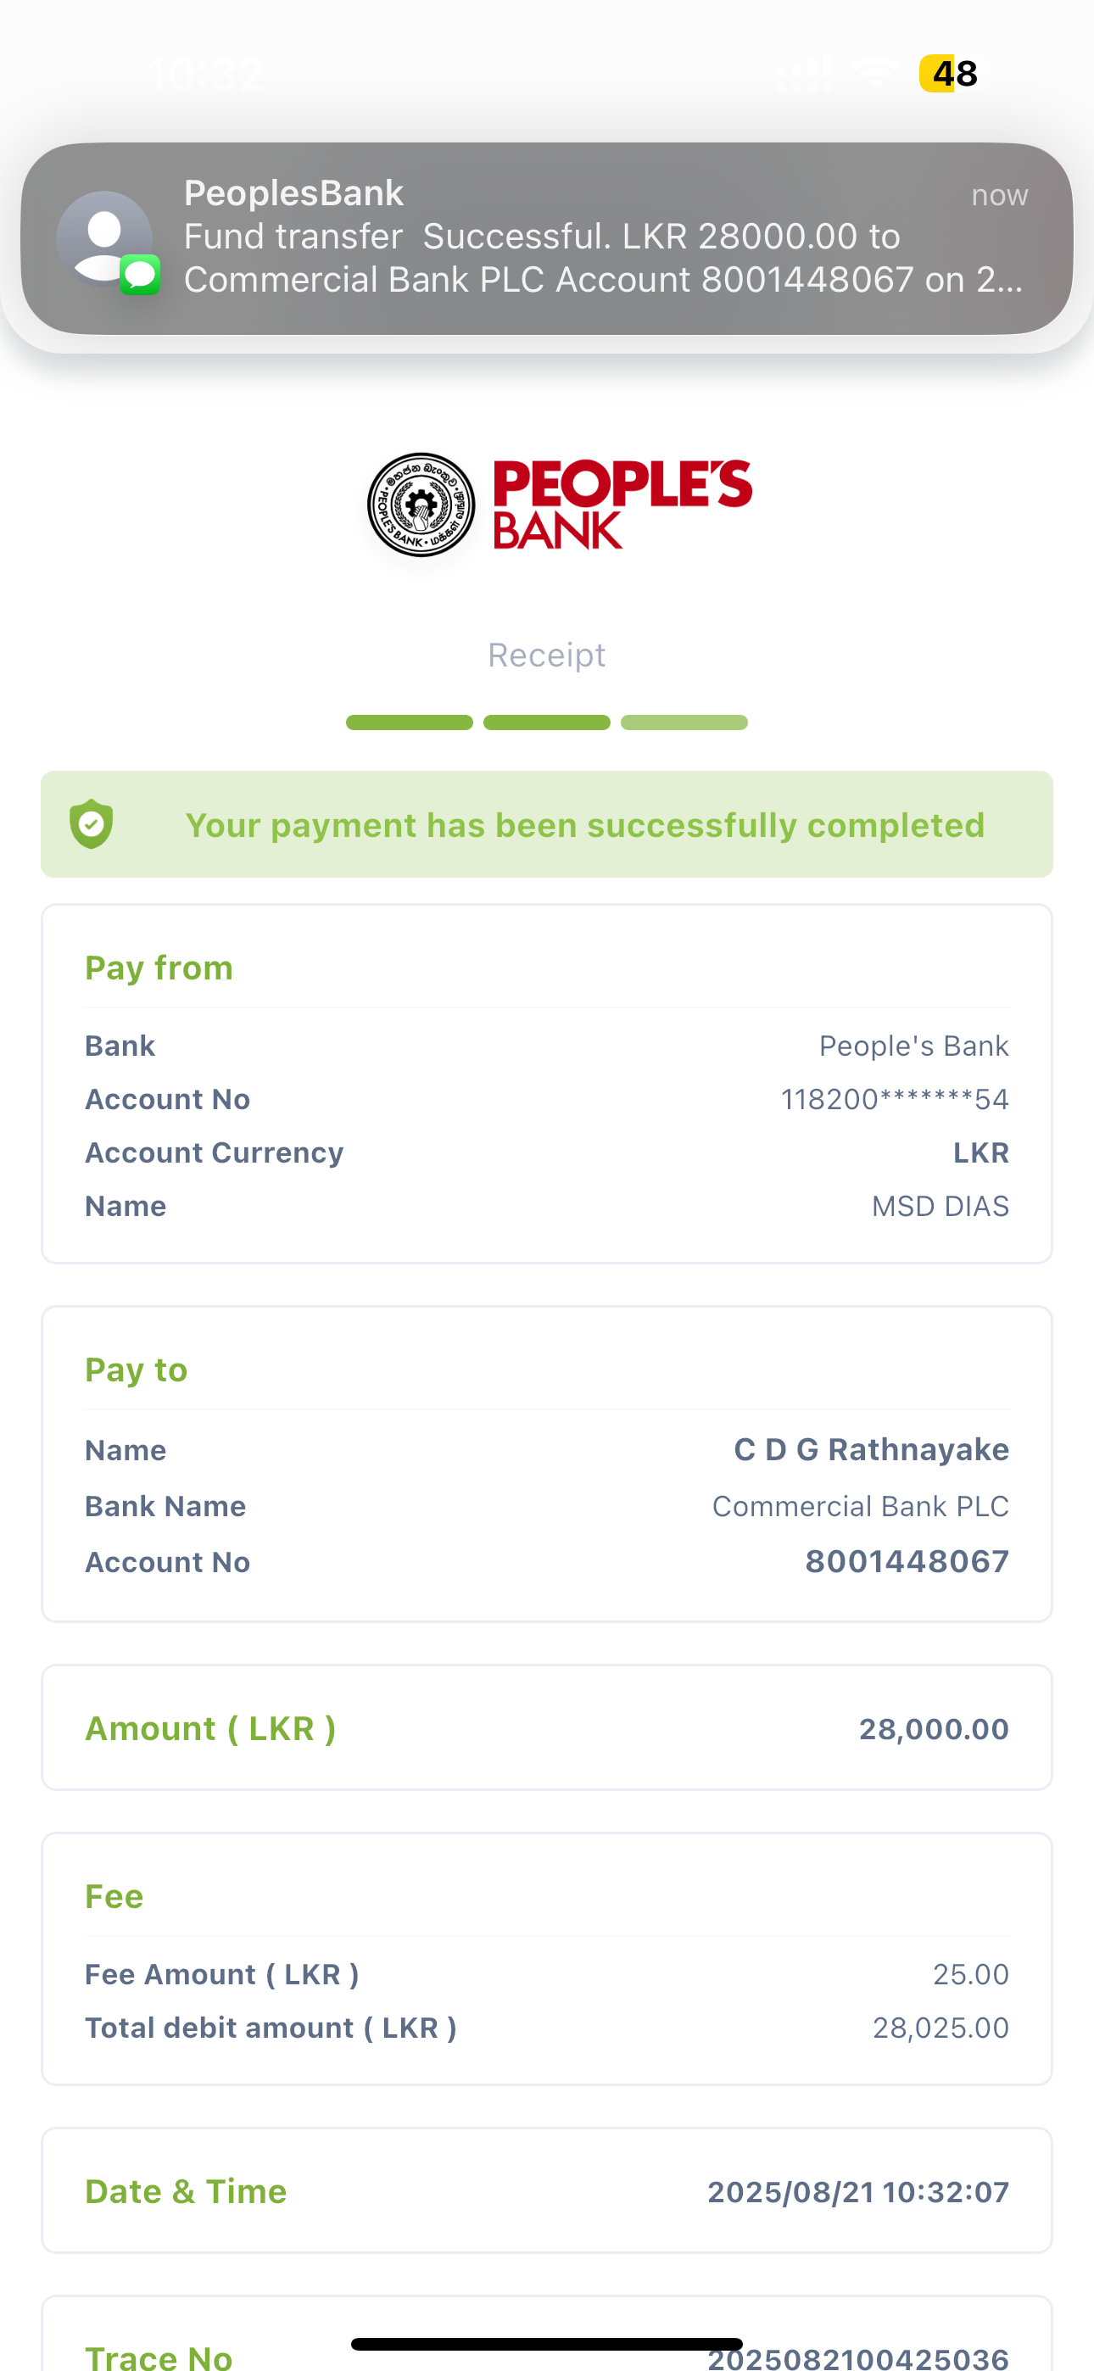
Task: Tap the 28,000.00 amount value
Action: [x=934, y=1728]
